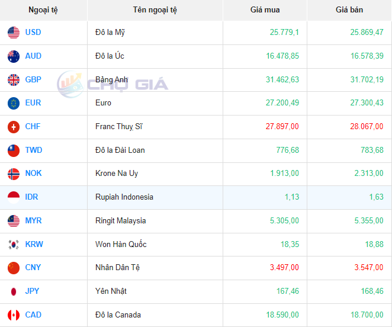Click the United States flag icon
392x327 pixels.
(x=14, y=33)
